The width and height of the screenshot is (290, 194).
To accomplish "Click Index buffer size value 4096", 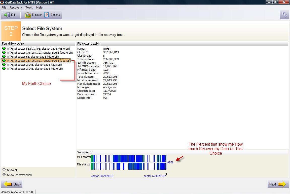I will pyautogui.click(x=106, y=73).
